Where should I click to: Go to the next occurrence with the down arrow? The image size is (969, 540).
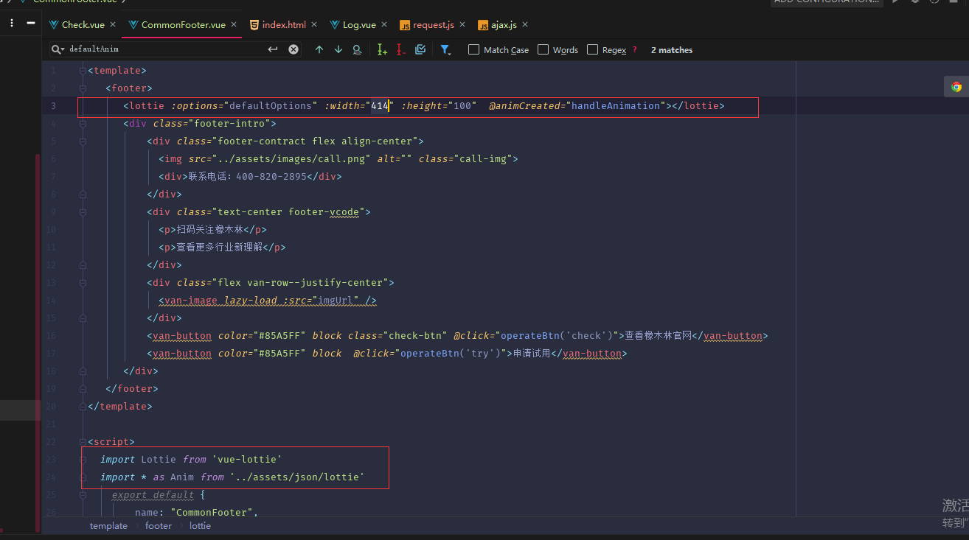pos(338,49)
